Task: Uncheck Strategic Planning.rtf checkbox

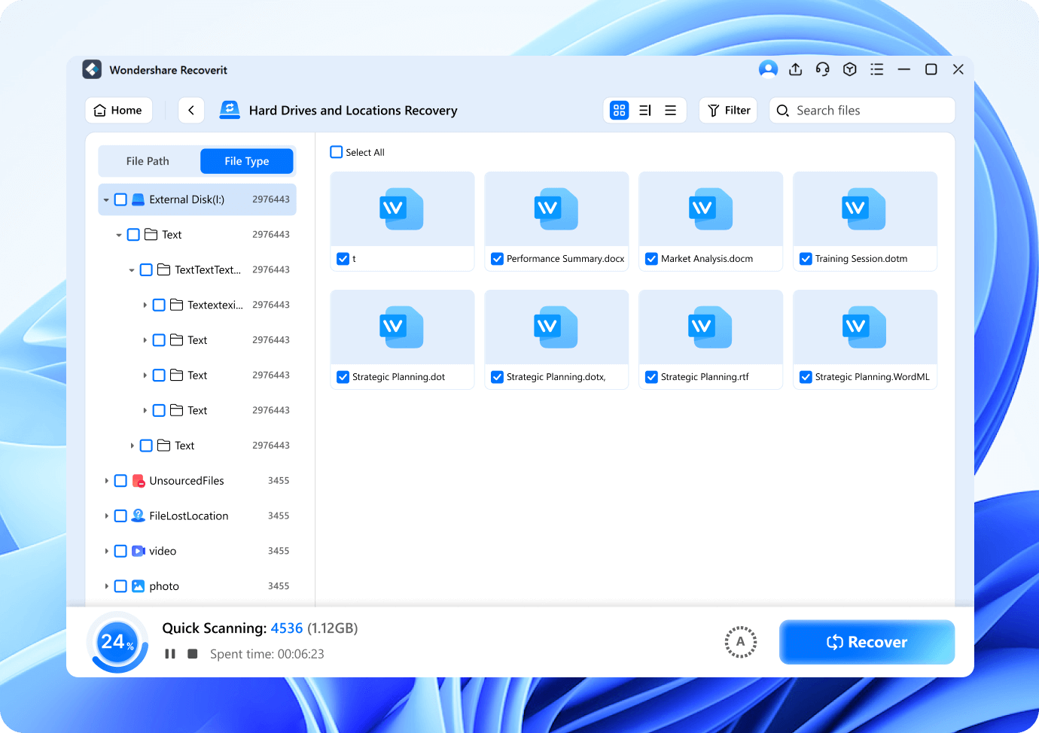Action: point(651,377)
